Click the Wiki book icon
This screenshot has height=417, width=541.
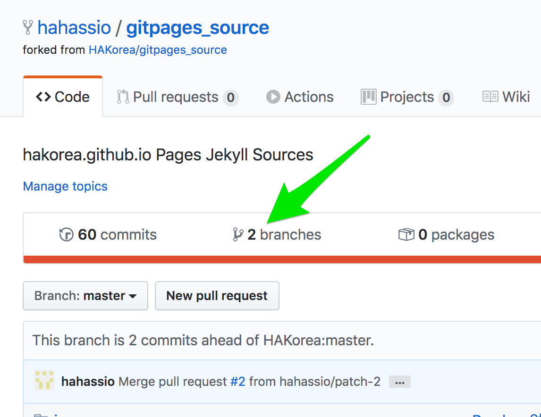pyautogui.click(x=490, y=97)
